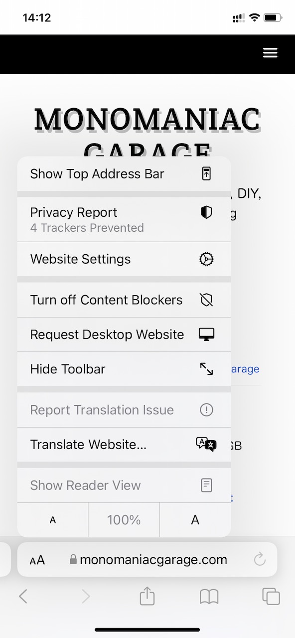The width and height of the screenshot is (295, 638).
Task: Open the Tabs overview icon
Action: point(271,596)
